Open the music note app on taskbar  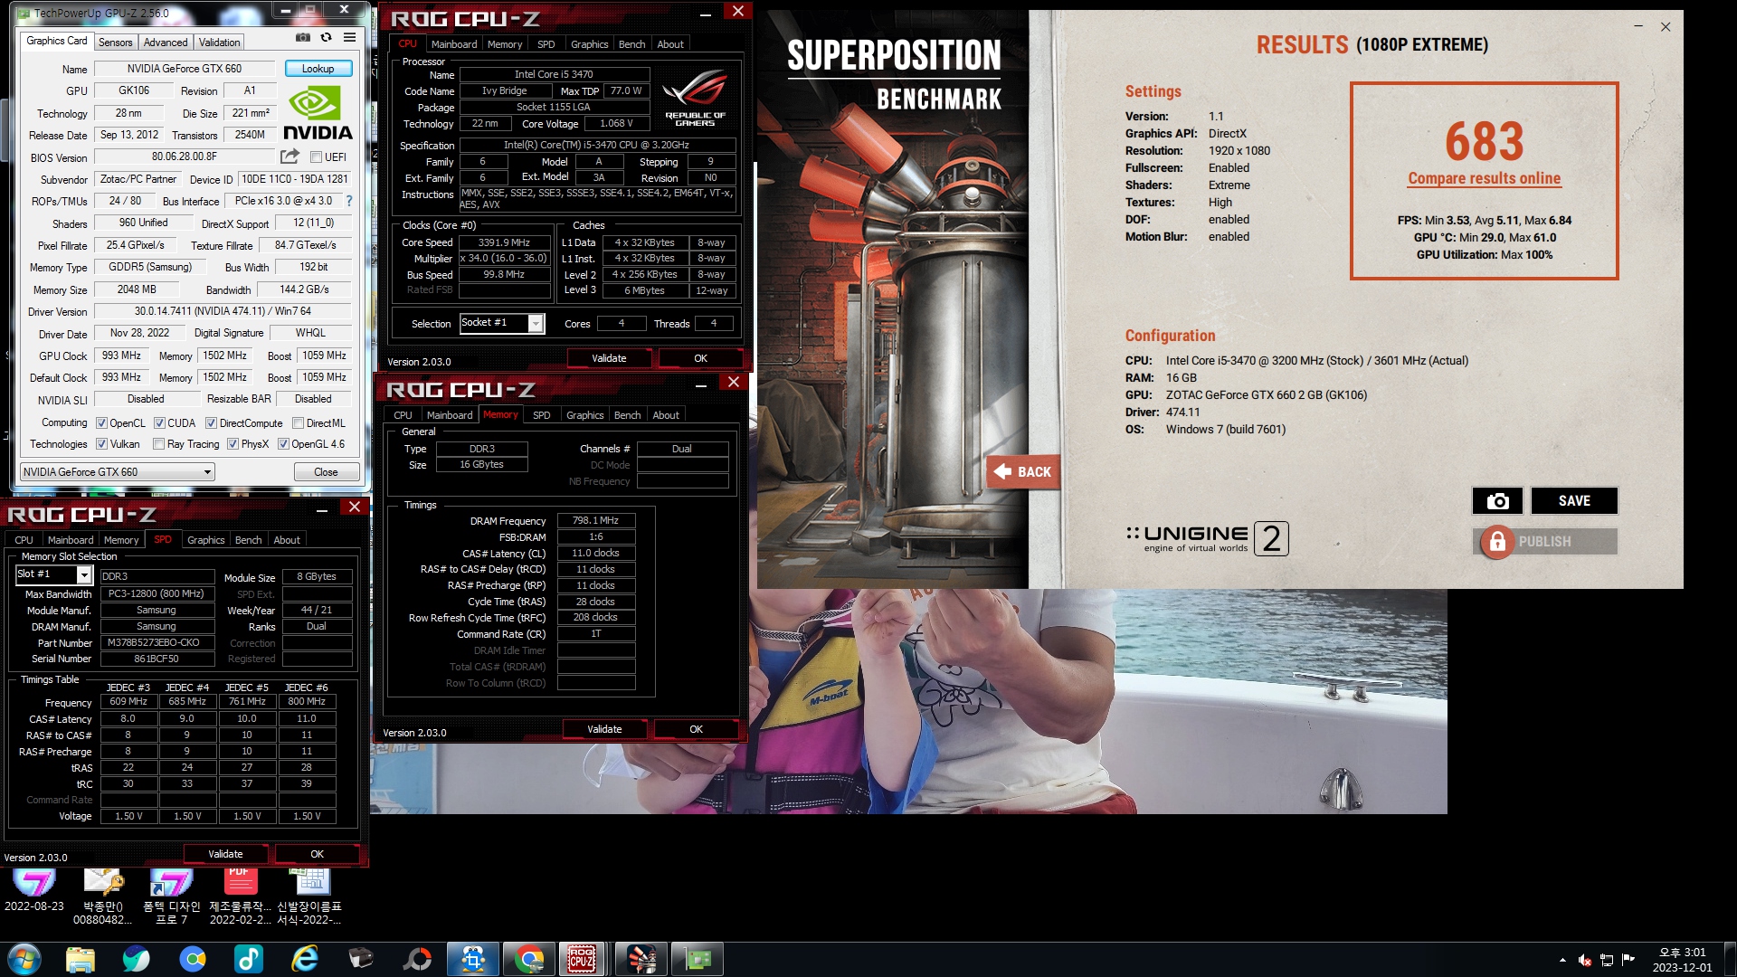(x=248, y=959)
